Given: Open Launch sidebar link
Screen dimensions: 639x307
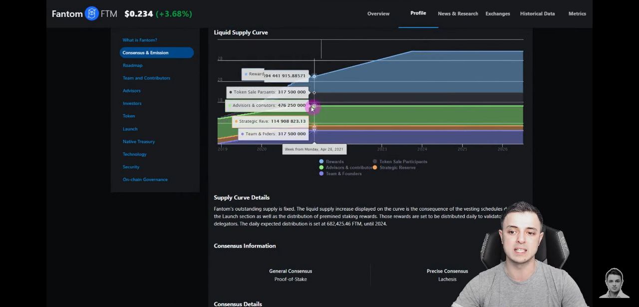Looking at the screenshot, I should [130, 129].
